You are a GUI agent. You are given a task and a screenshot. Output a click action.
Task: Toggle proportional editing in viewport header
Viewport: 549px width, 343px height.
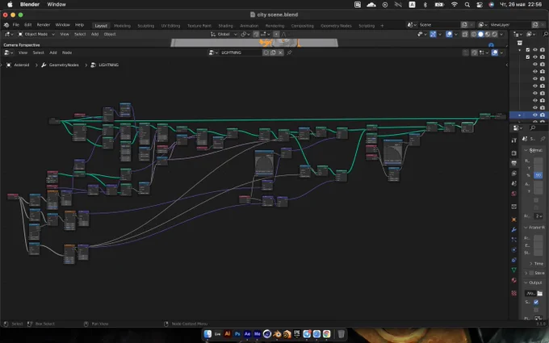[276, 34]
